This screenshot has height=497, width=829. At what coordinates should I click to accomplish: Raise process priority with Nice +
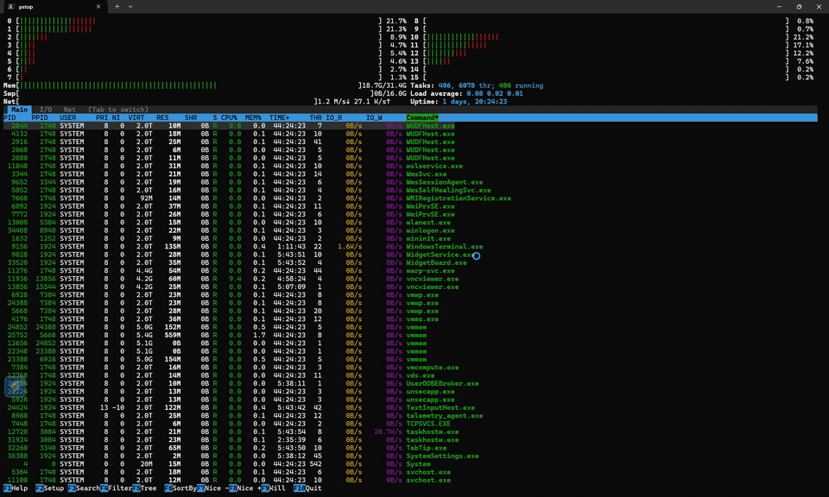click(246, 490)
